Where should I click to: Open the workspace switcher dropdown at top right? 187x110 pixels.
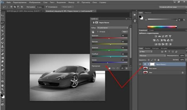point(173,7)
